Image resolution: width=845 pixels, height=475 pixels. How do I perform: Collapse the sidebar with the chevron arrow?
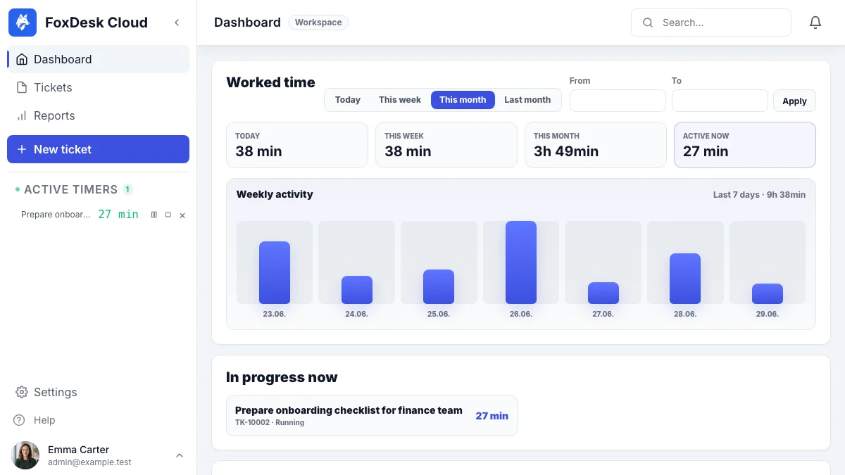(177, 23)
